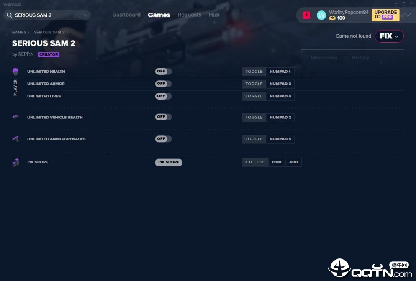Click the Unlimited Vehicle Health cheat name

coord(55,117)
